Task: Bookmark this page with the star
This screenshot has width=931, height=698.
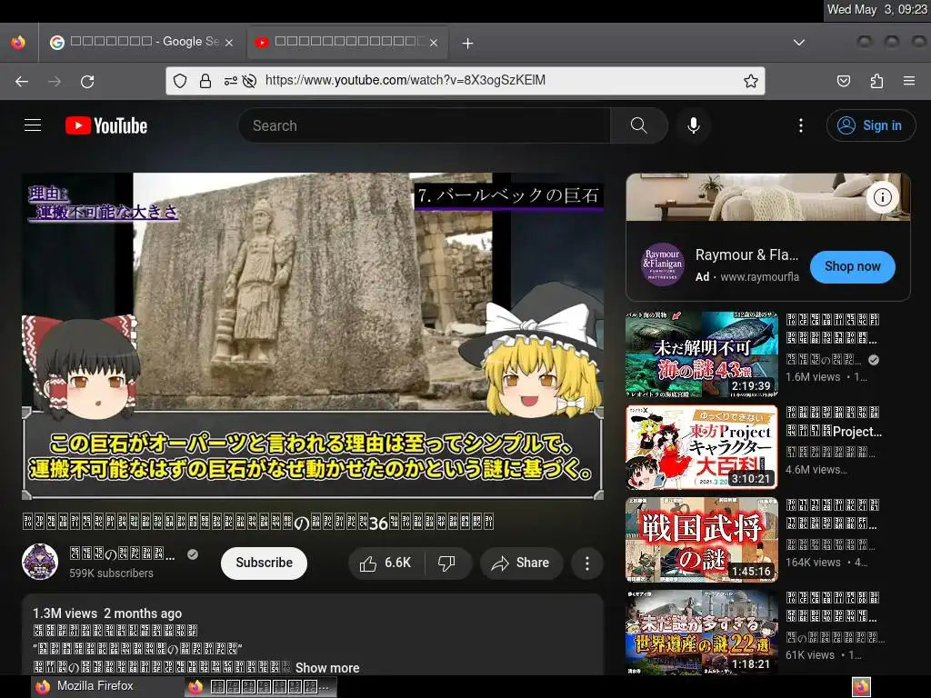Action: point(750,81)
